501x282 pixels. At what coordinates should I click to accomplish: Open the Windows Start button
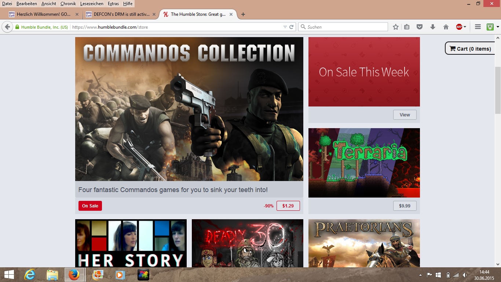point(9,275)
